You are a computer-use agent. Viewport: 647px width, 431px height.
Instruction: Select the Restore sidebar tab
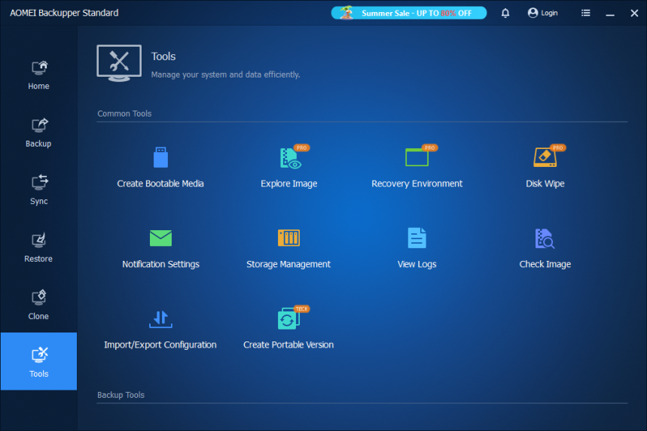pyautogui.click(x=38, y=247)
